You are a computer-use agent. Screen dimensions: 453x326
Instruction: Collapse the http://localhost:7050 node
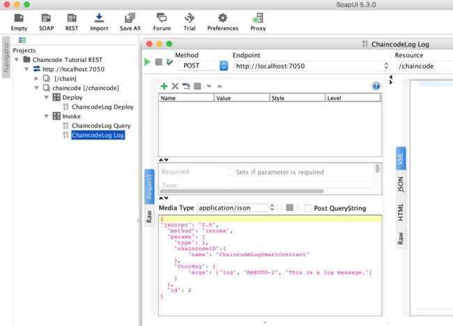pyautogui.click(x=26, y=69)
